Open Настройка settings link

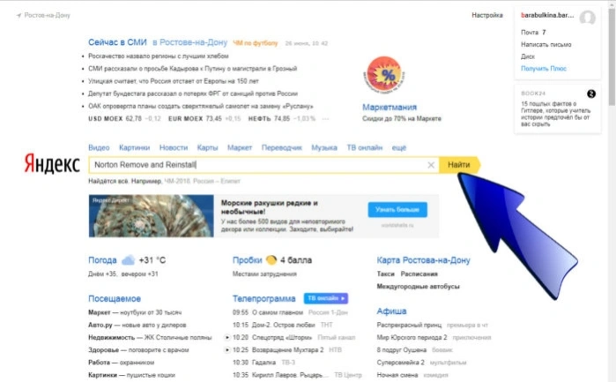click(487, 15)
